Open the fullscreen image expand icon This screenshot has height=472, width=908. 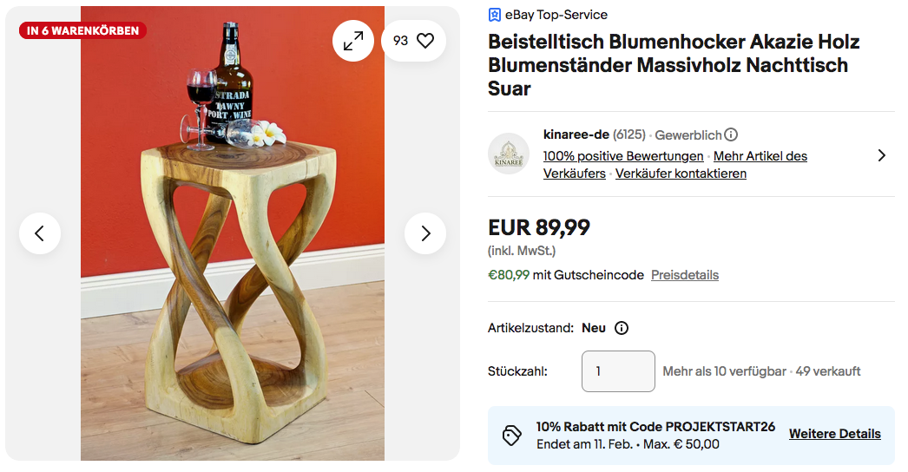(353, 41)
